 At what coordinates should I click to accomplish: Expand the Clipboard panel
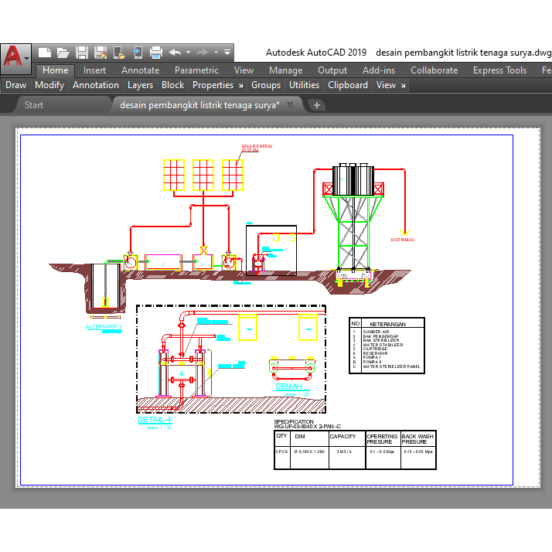[347, 85]
